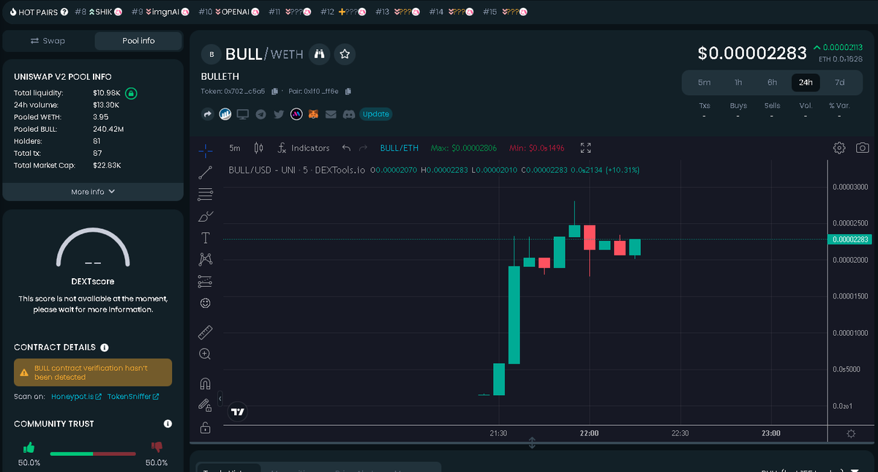Vote thumbs down for community trust
878x472 pixels.
coord(157,447)
